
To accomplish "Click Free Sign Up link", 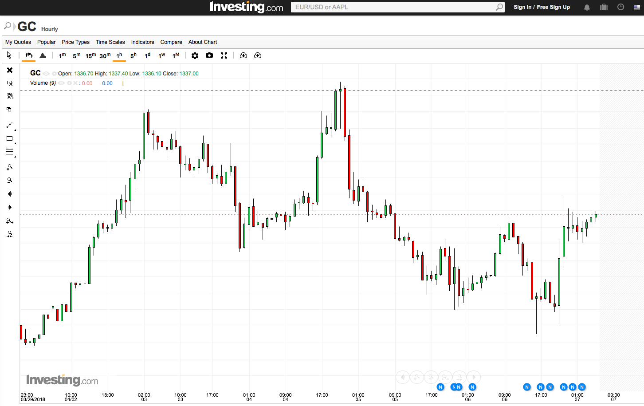I will tap(554, 7).
